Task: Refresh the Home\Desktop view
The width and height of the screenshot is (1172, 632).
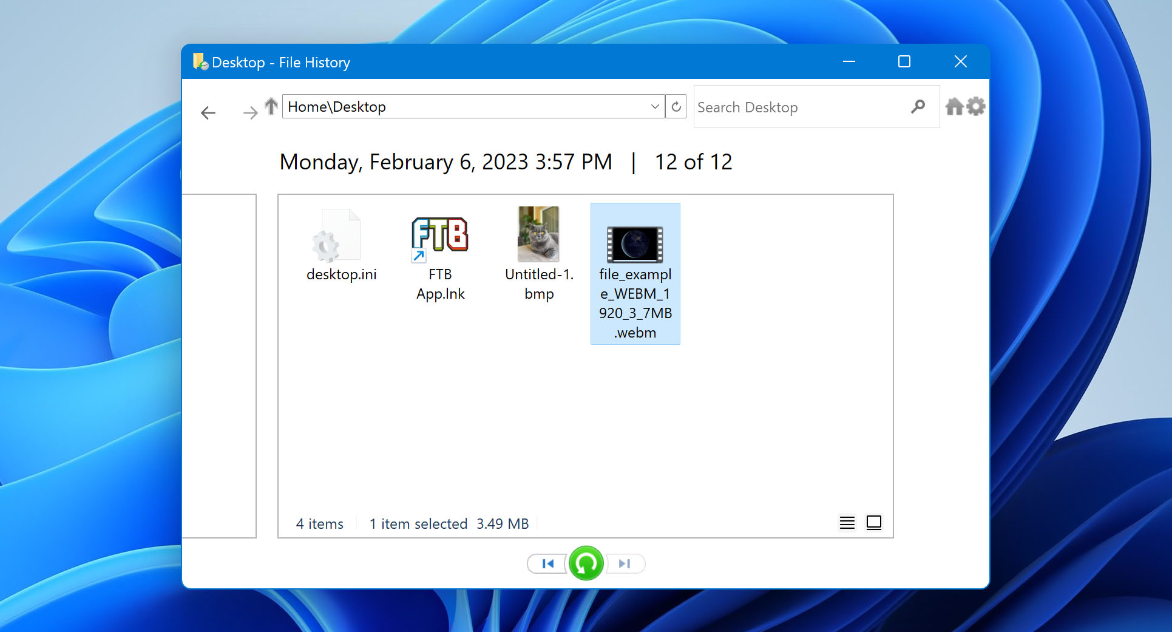Action: pos(676,106)
